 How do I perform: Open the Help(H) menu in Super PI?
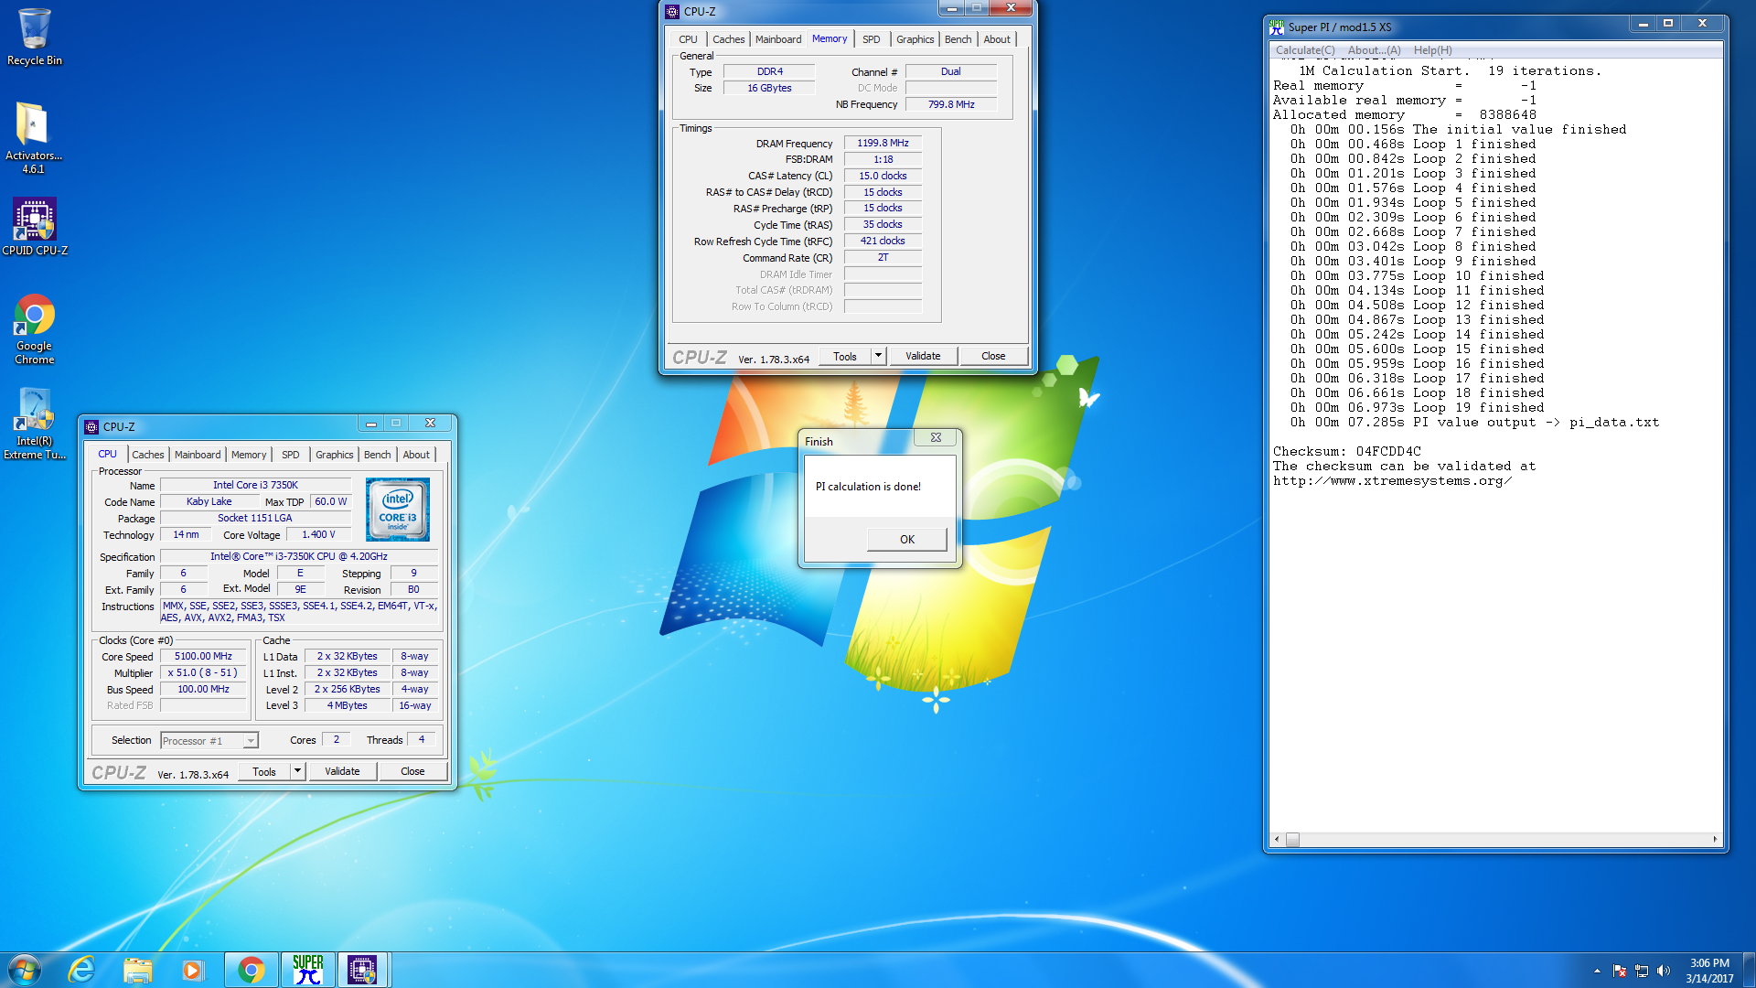(x=1432, y=50)
